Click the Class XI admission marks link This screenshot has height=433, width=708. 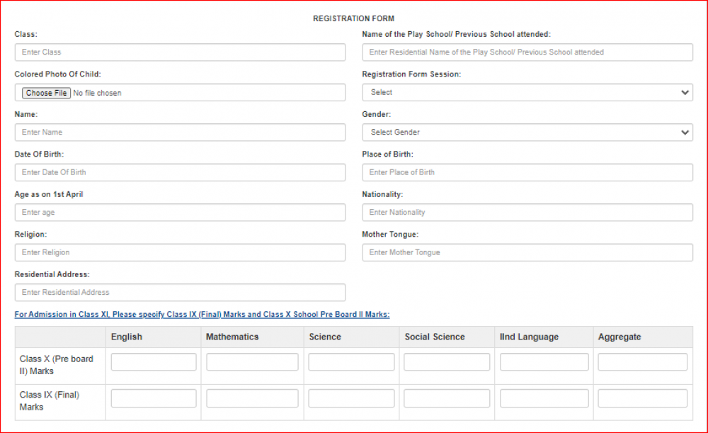[202, 315]
